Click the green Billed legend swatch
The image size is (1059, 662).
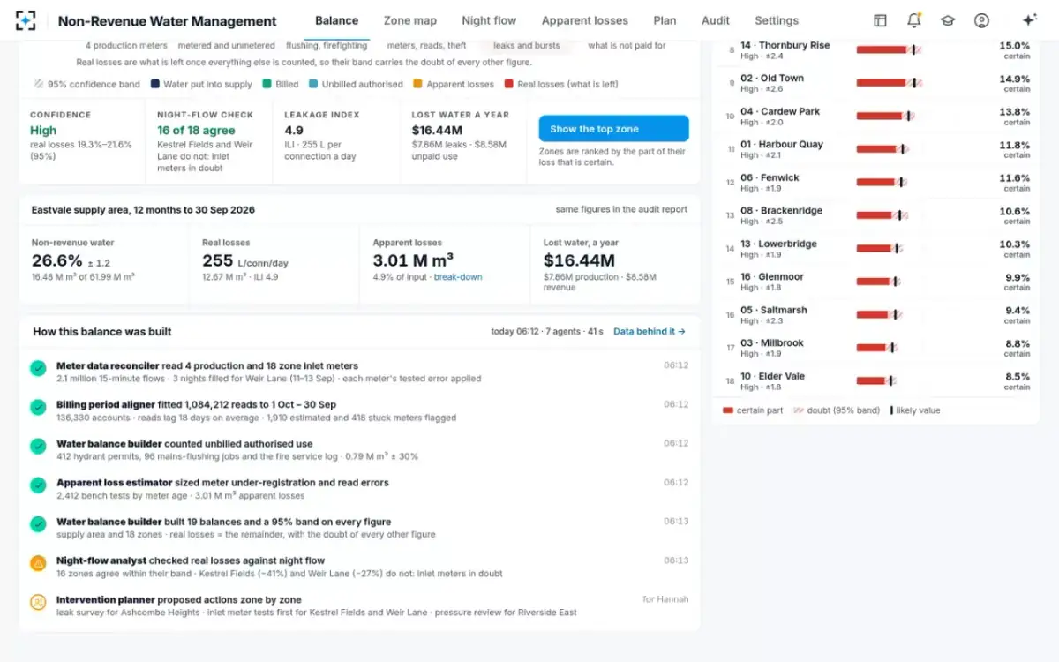click(267, 84)
